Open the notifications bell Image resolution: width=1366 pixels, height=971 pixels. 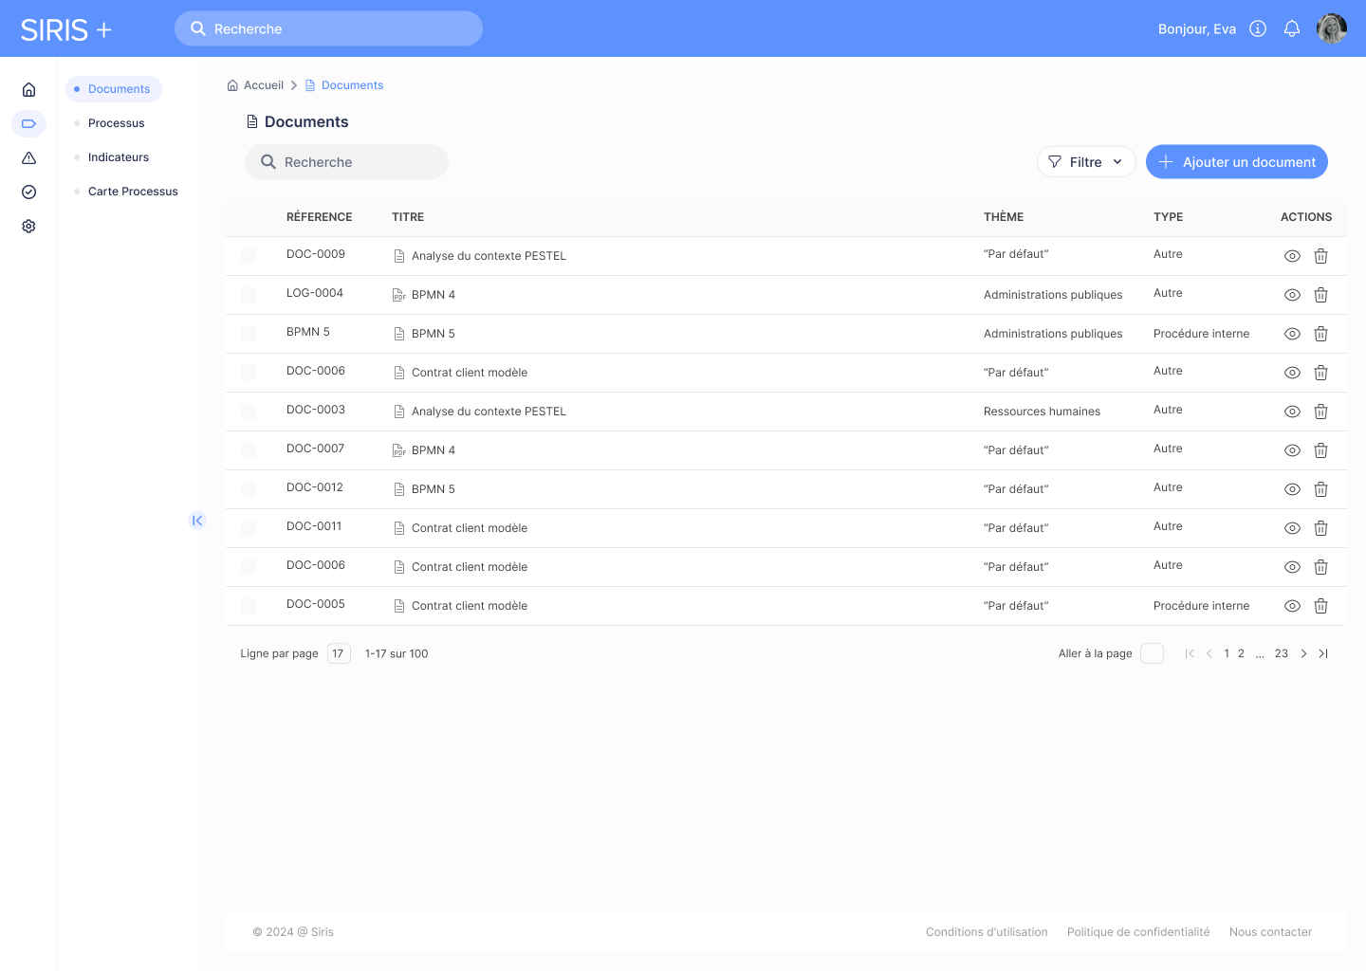coord(1291,29)
